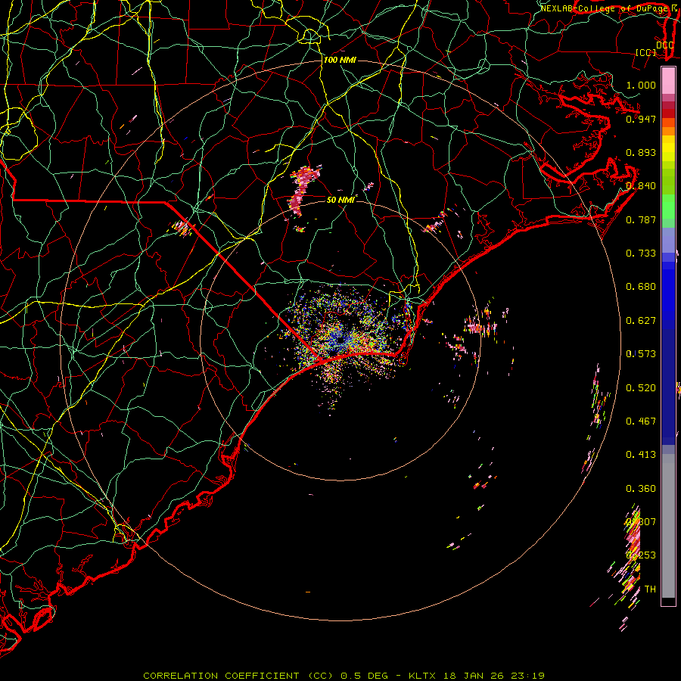The width and height of the screenshot is (681, 681).
Task: Click the Correlation Coefficient KLTX caption at bottom
Action: point(344,676)
